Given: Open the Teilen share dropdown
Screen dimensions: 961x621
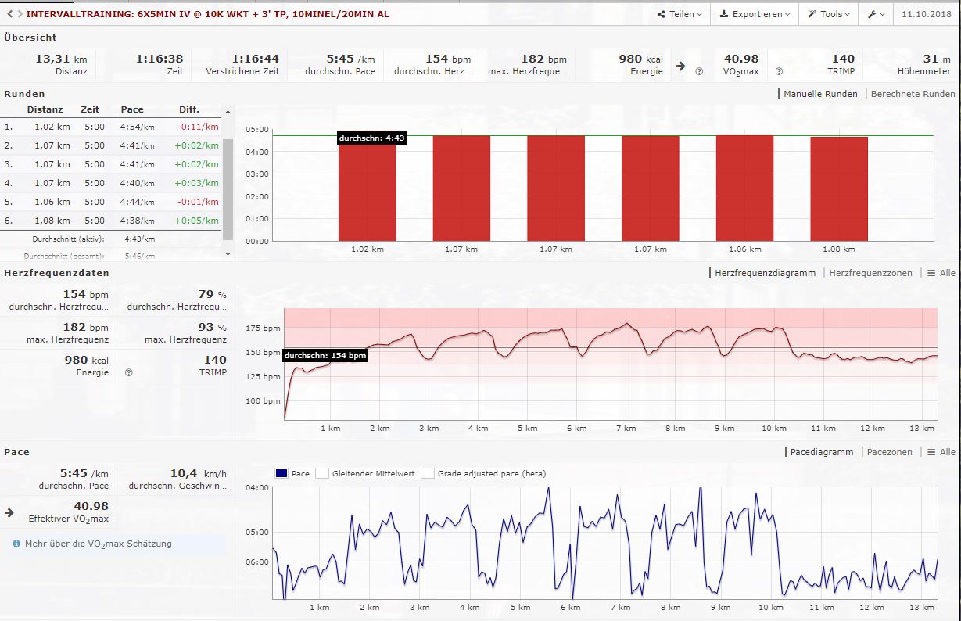Looking at the screenshot, I should click(679, 14).
